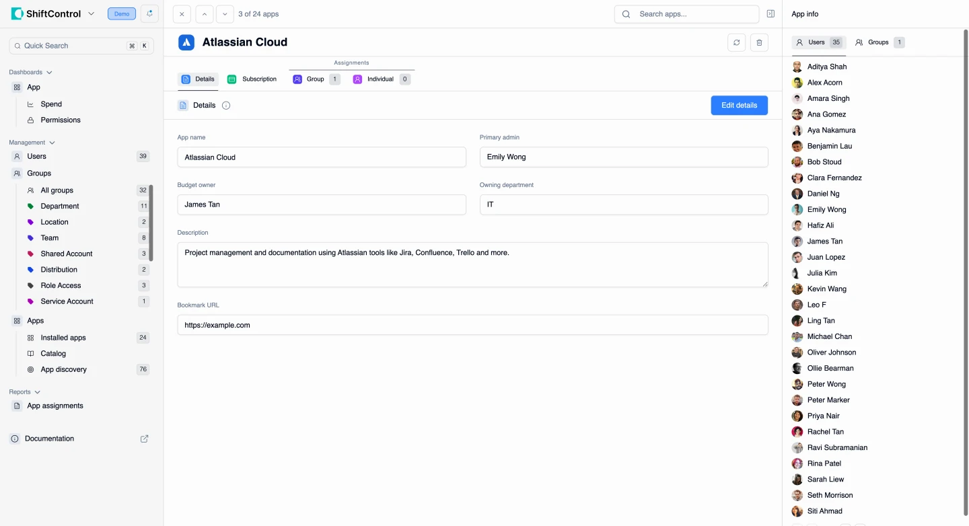This screenshot has width=969, height=526.
Task: Select Kevin Wang in the users list
Action: point(827,289)
